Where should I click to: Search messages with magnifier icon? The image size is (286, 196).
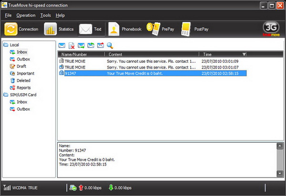point(110,46)
